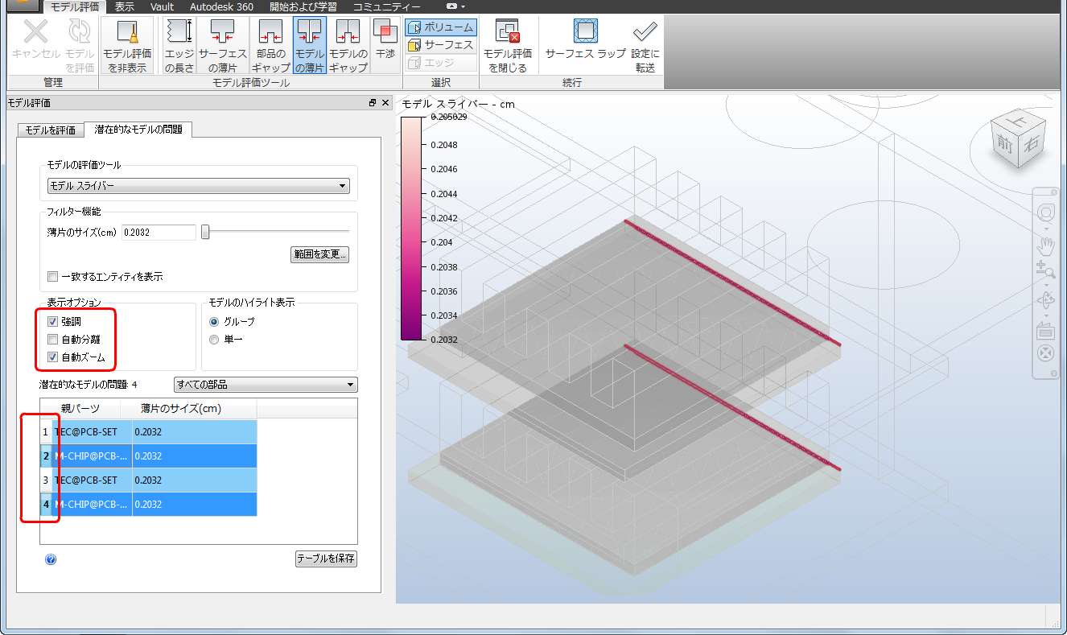Click the 前 (front) face of view cube
The height and width of the screenshot is (635, 1067).
pos(1003,146)
